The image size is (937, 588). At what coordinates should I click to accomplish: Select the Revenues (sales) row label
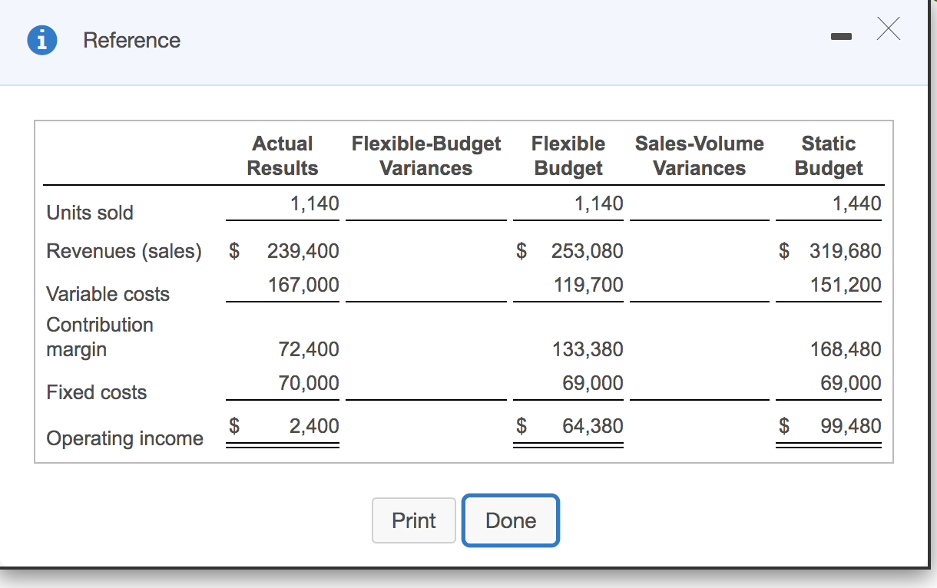(x=124, y=251)
